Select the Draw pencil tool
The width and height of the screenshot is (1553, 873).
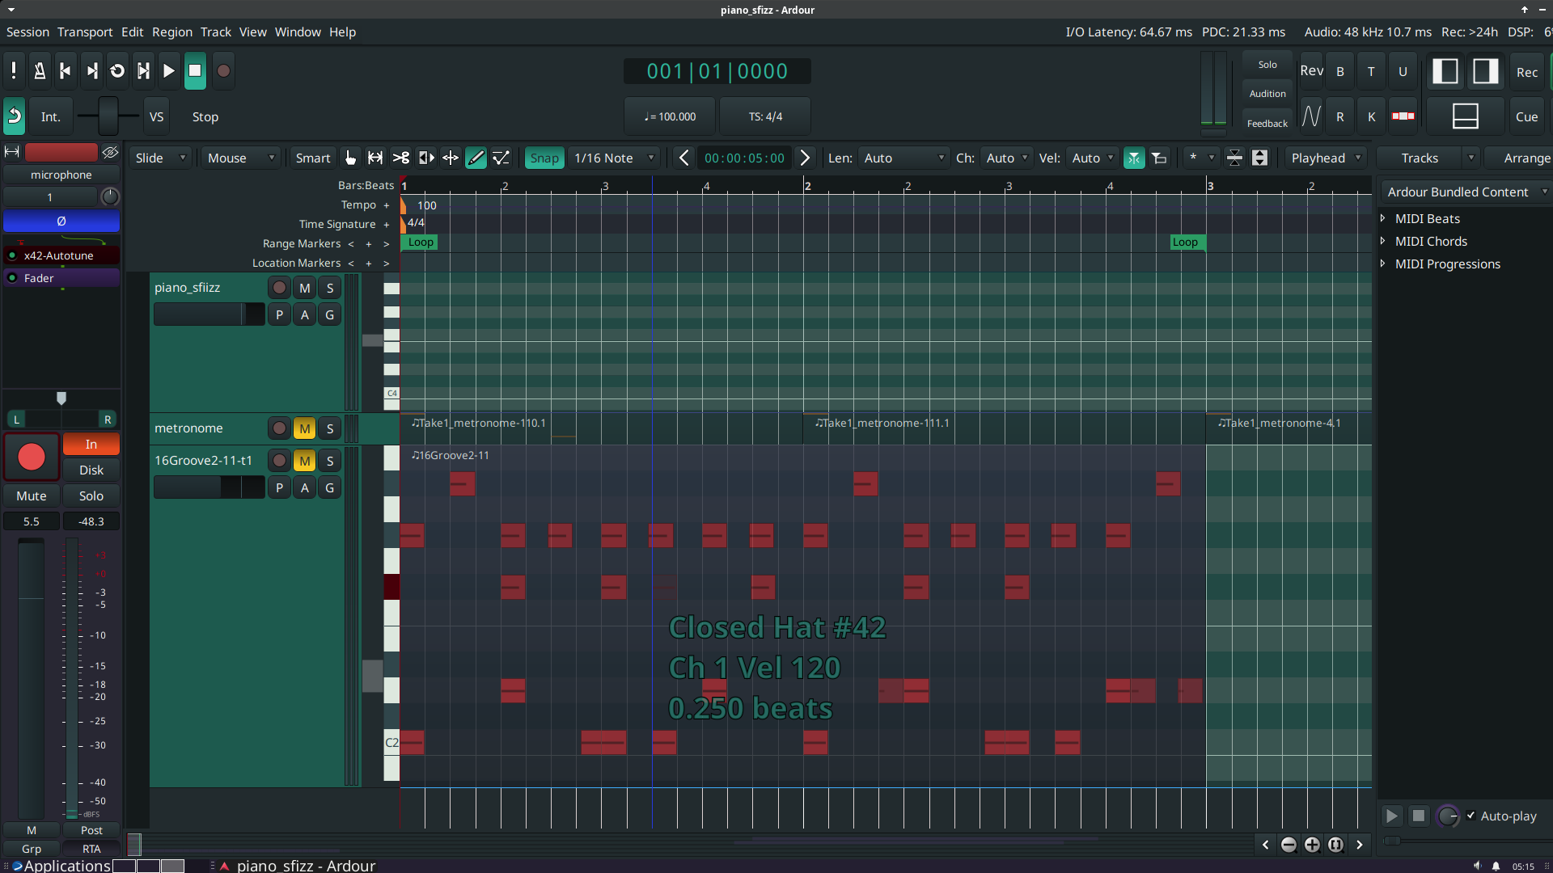pyautogui.click(x=476, y=158)
